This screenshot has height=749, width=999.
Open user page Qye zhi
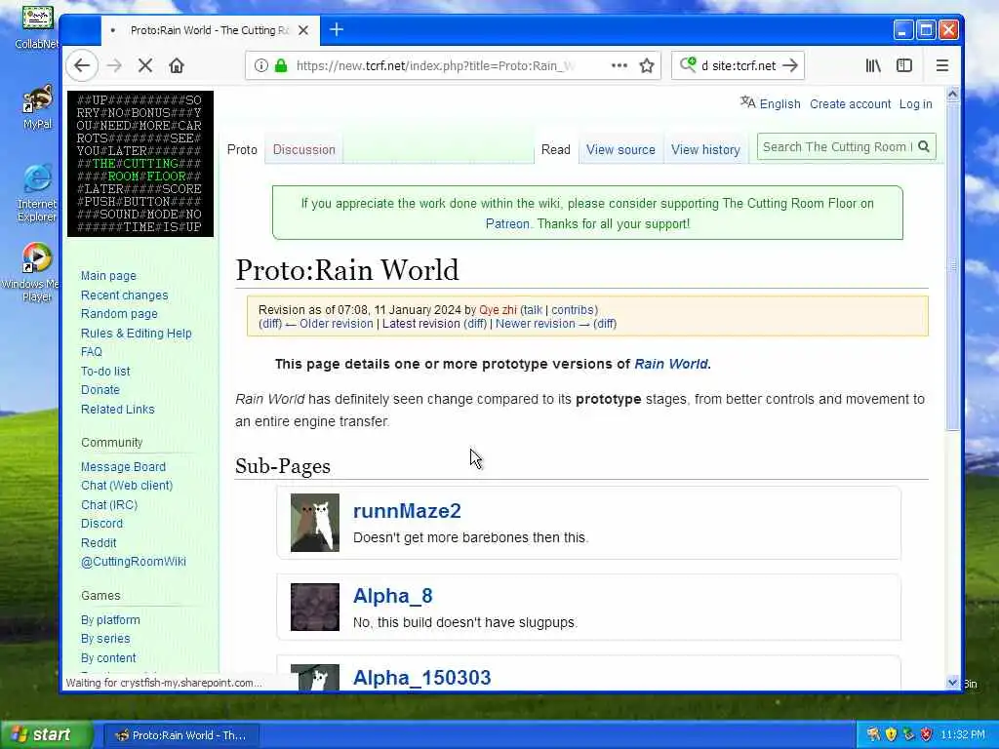(498, 310)
